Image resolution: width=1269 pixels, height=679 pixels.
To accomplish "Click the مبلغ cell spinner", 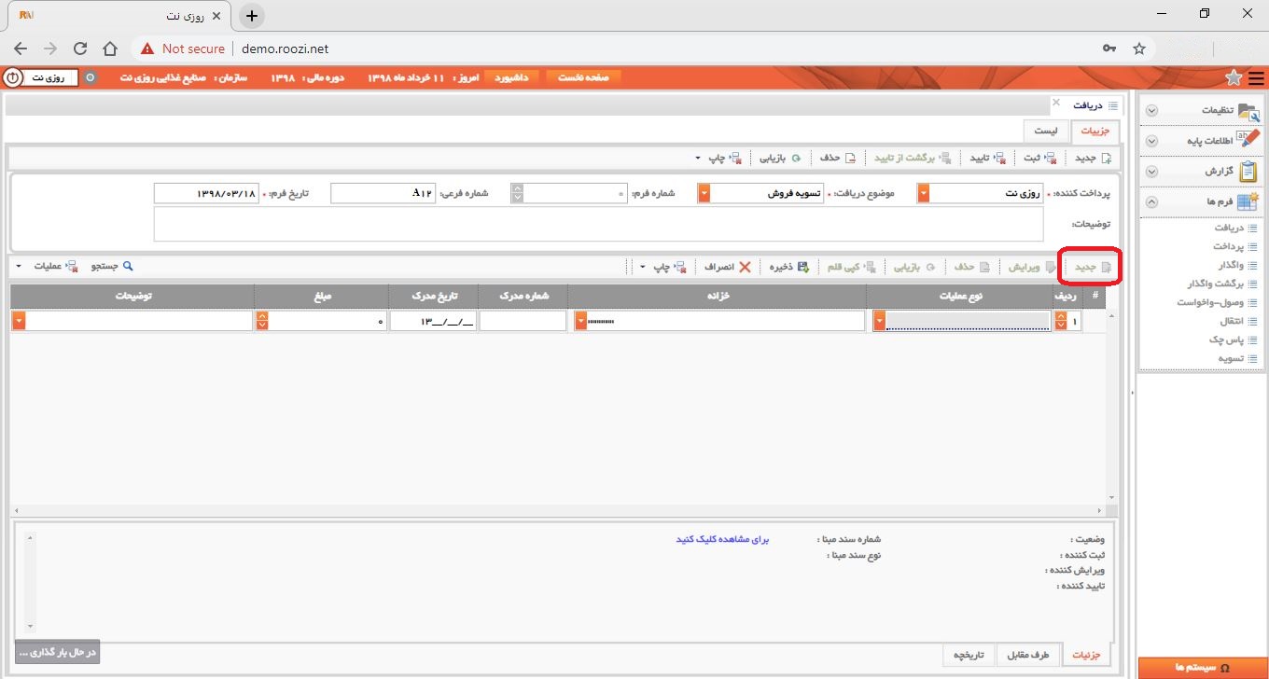I will [x=261, y=321].
